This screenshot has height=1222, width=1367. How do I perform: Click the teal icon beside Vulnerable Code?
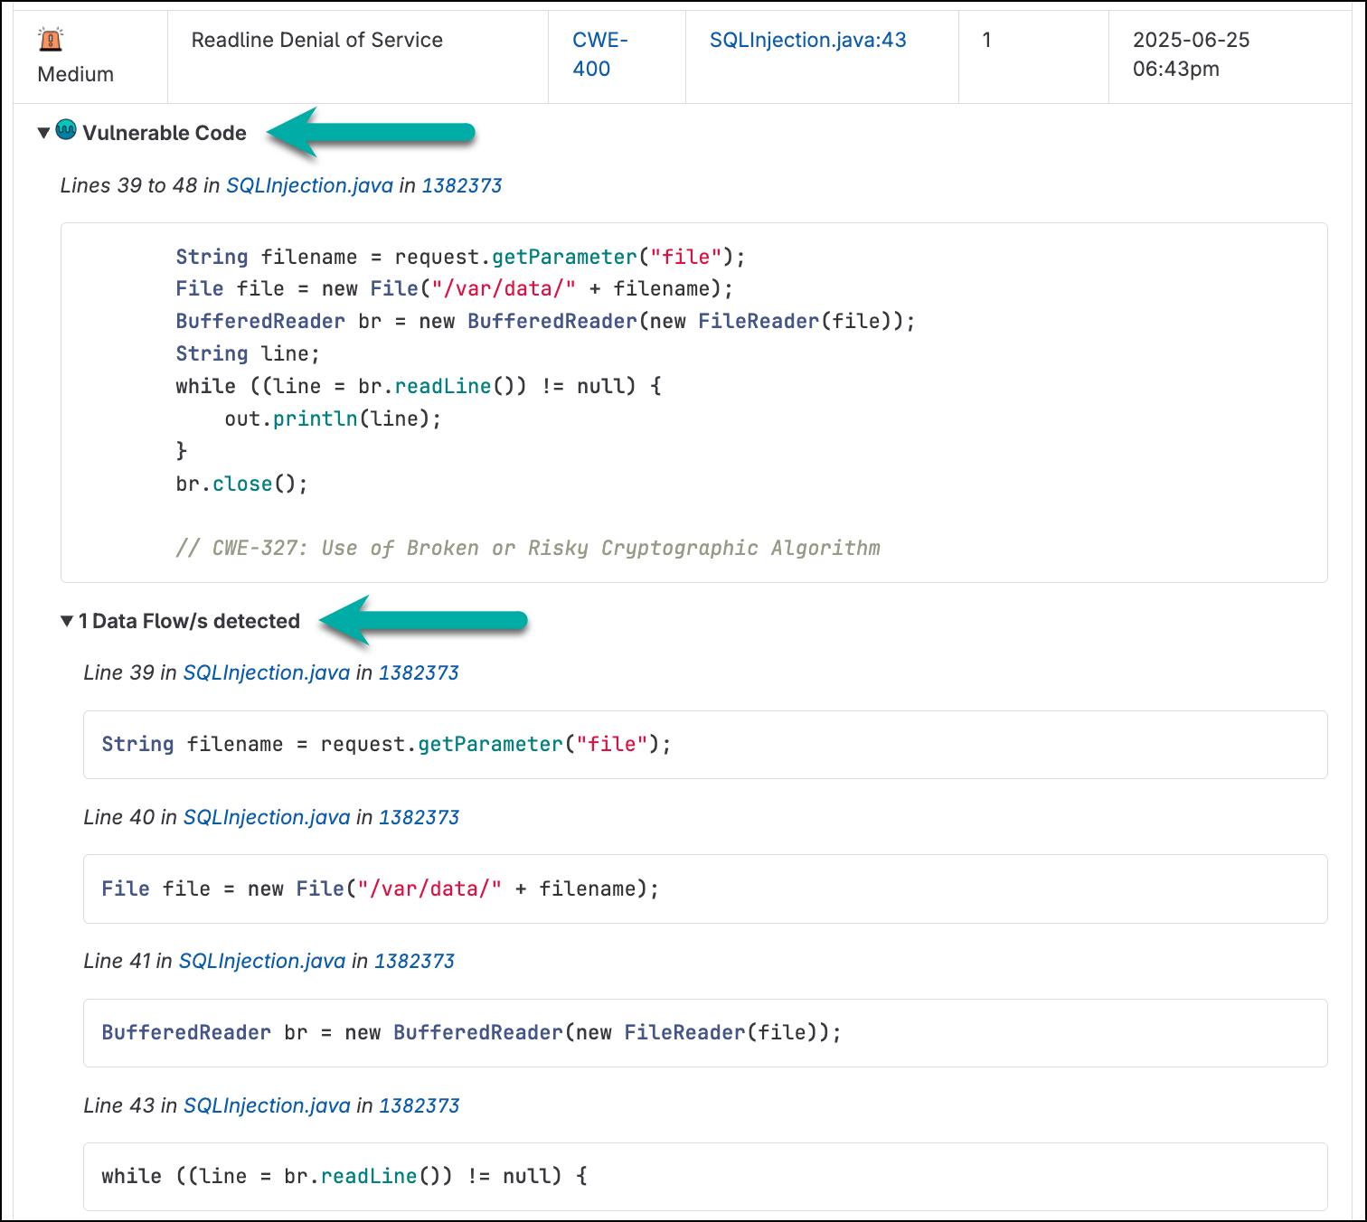[x=66, y=130]
